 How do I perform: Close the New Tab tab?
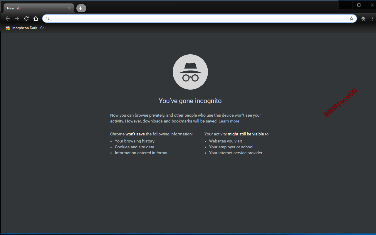pyautogui.click(x=69, y=8)
